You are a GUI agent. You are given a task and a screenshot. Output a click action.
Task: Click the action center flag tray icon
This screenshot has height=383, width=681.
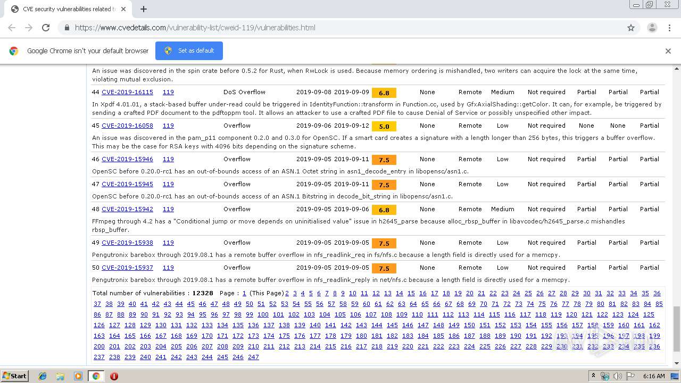[630, 376]
